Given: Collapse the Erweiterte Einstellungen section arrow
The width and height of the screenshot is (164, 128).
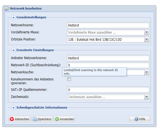Looking at the screenshot, I should point(13,50).
